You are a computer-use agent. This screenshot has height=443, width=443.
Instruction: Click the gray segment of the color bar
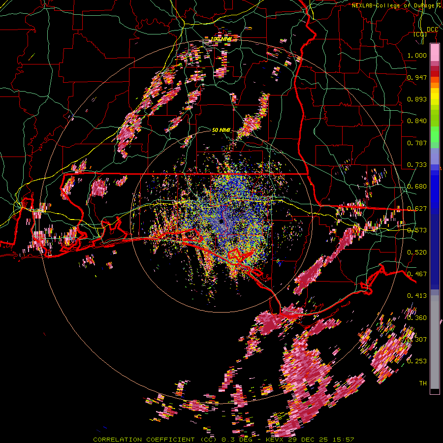[435, 342]
